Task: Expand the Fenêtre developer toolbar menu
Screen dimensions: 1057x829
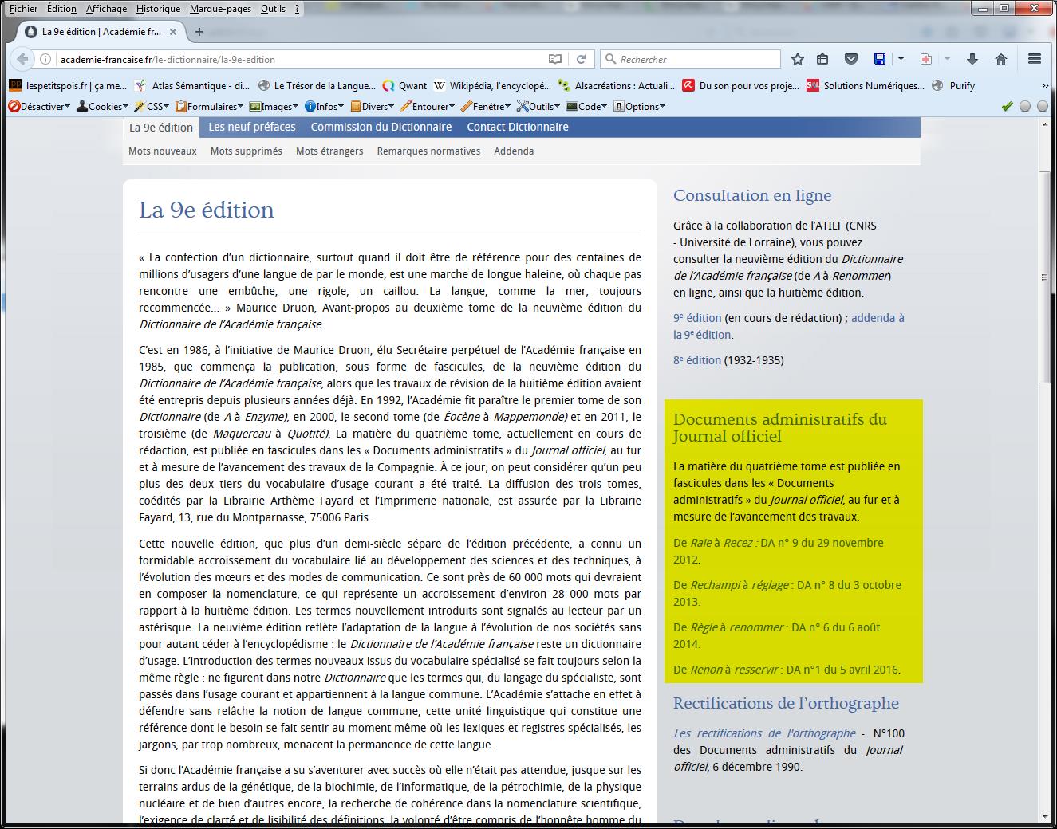Action: click(x=485, y=107)
